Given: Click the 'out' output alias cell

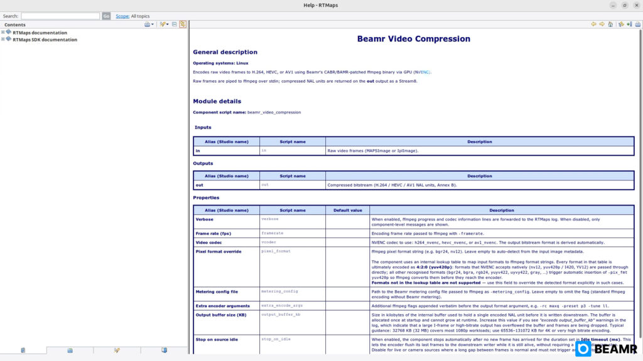Looking at the screenshot, I should (x=227, y=185).
